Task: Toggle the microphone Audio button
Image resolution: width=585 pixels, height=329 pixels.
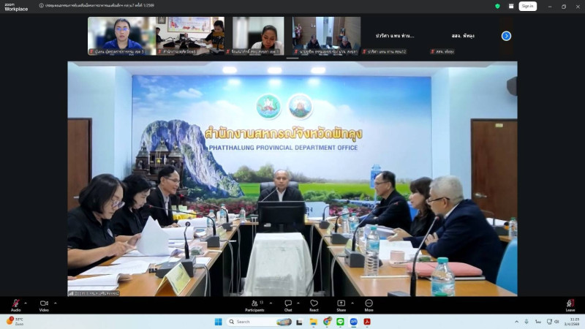Action: (x=15, y=303)
